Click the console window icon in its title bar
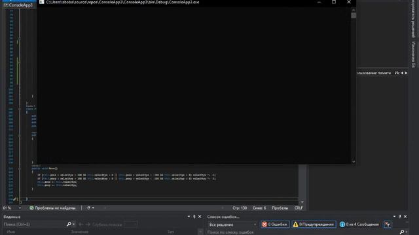Image resolution: width=419 pixels, height=235 pixels. 41,2
